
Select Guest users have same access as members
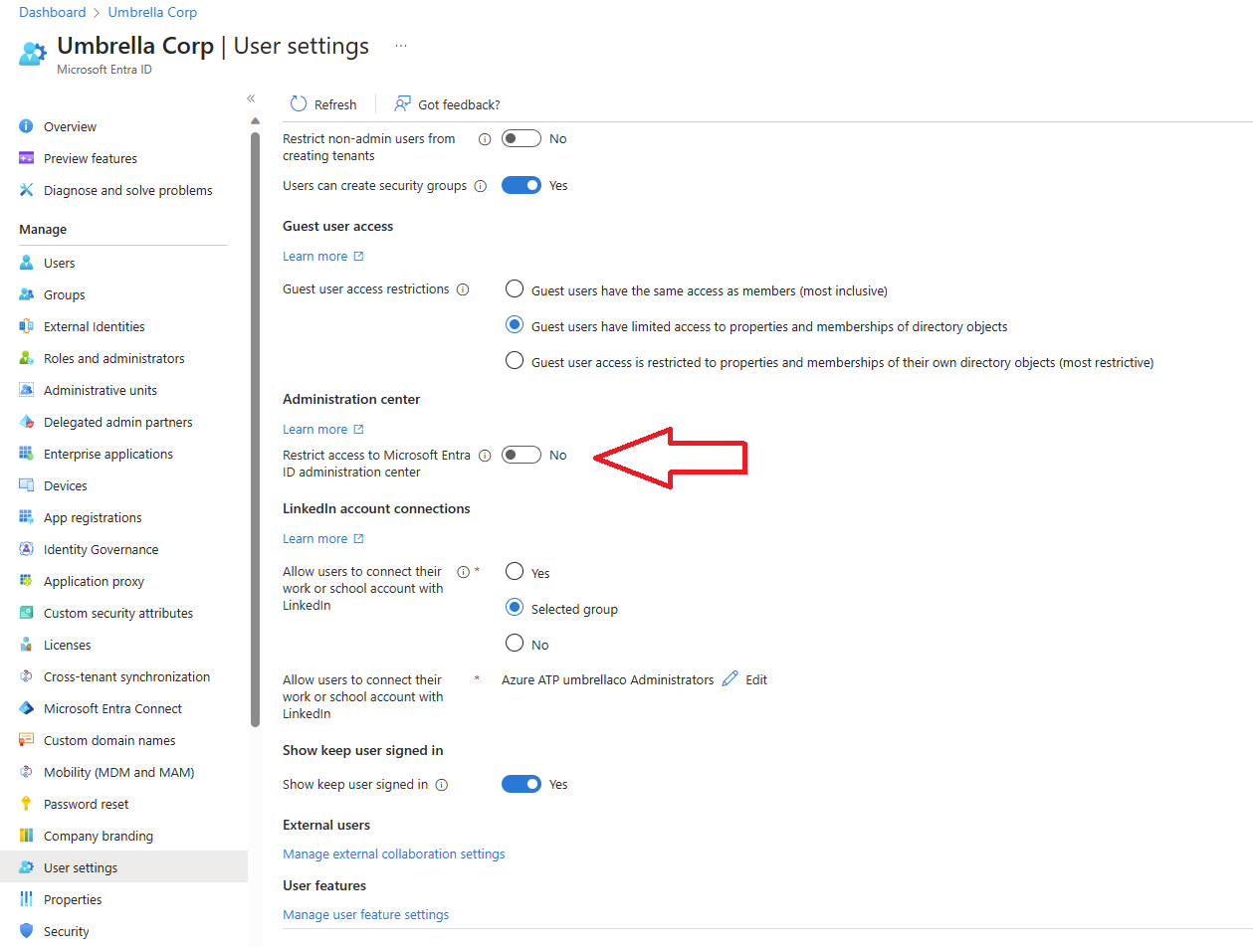(515, 289)
